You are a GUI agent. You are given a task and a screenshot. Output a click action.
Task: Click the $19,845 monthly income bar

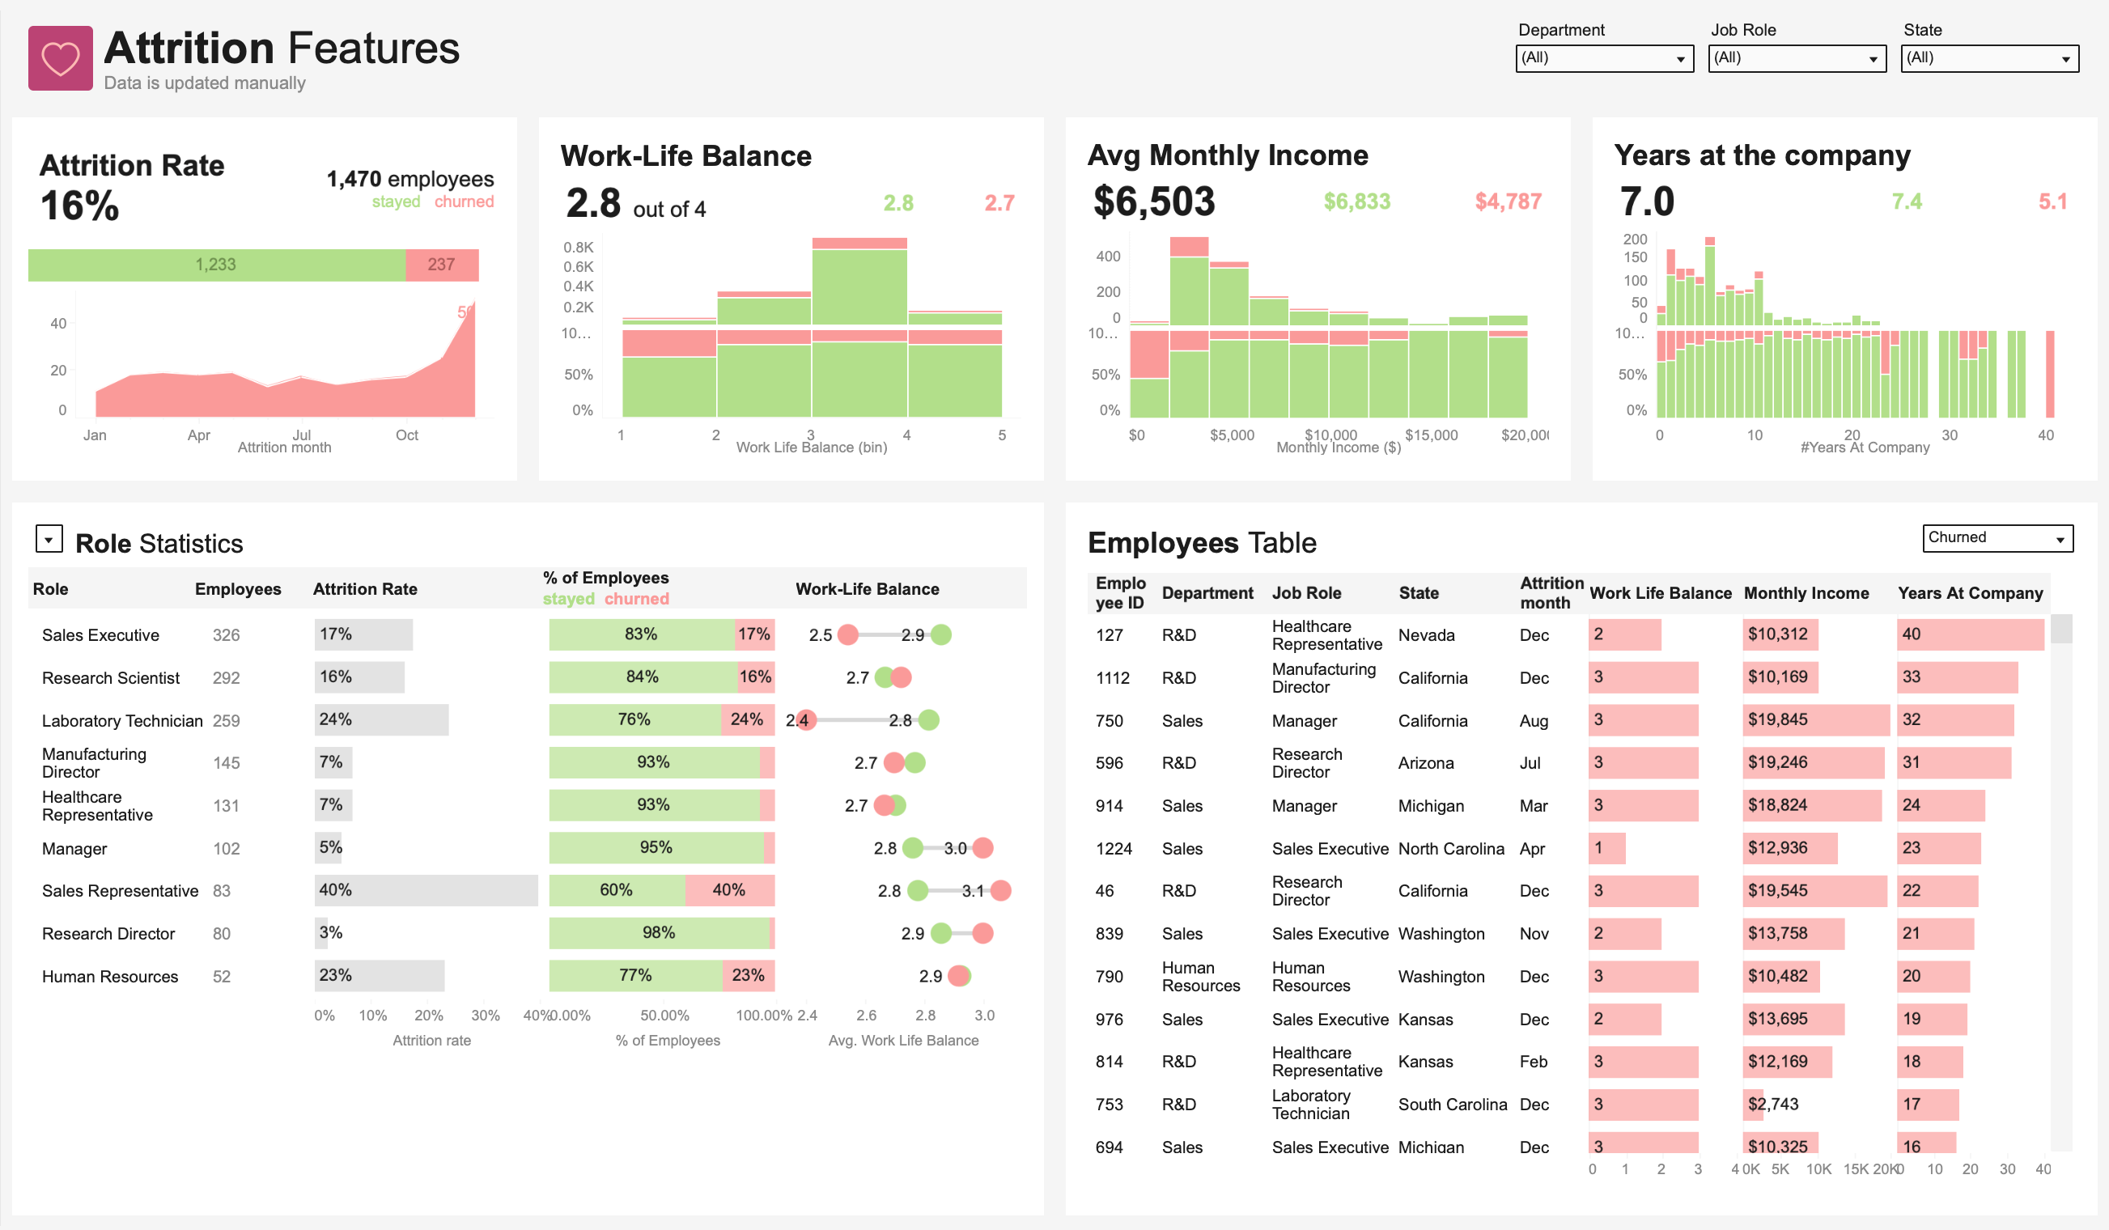(1814, 719)
